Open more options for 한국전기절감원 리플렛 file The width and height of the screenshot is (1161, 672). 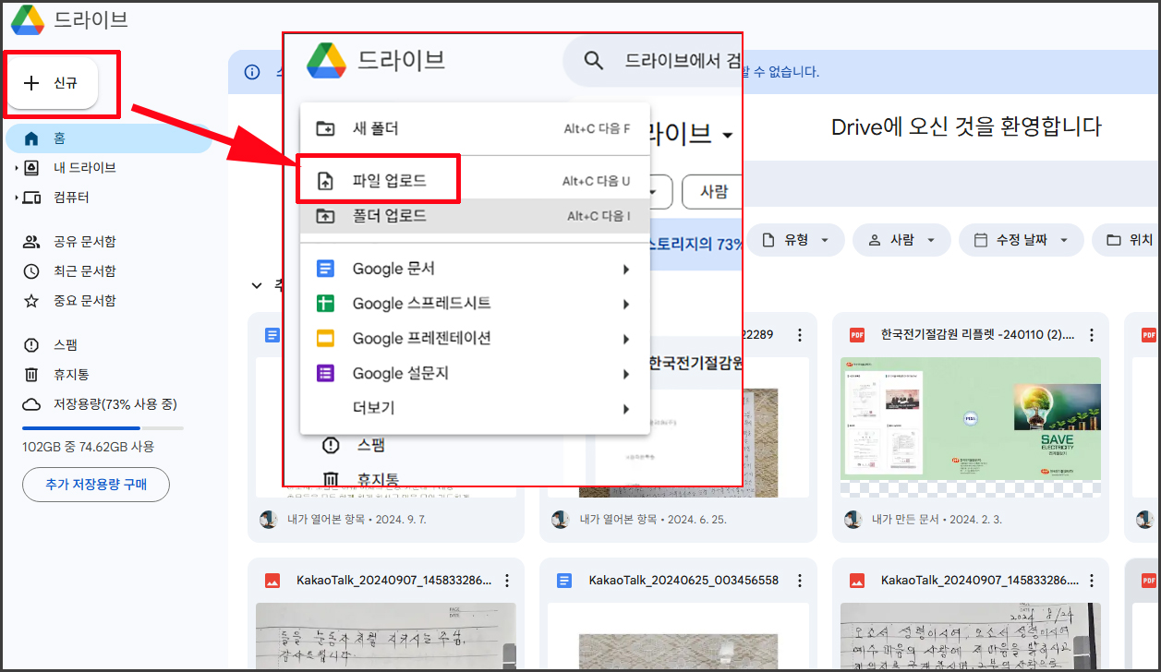click(1092, 335)
